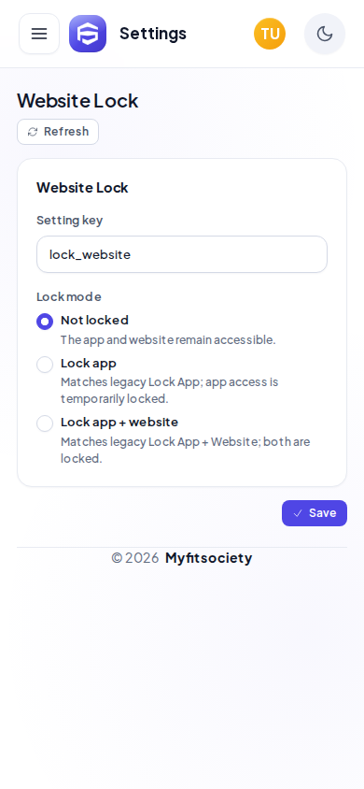Click the Refresh button
Image resolution: width=364 pixels, height=789 pixels.
tap(58, 132)
